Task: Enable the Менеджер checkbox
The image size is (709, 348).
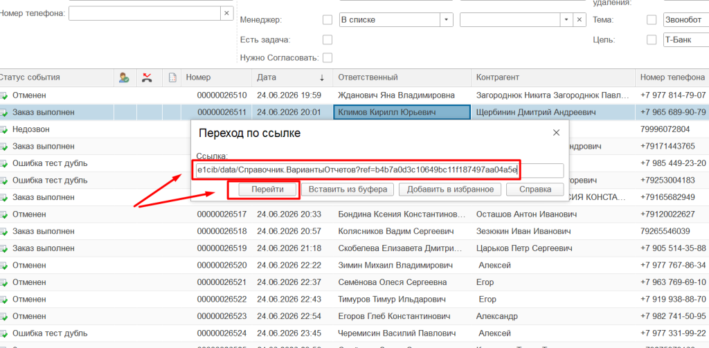Action: tap(327, 20)
